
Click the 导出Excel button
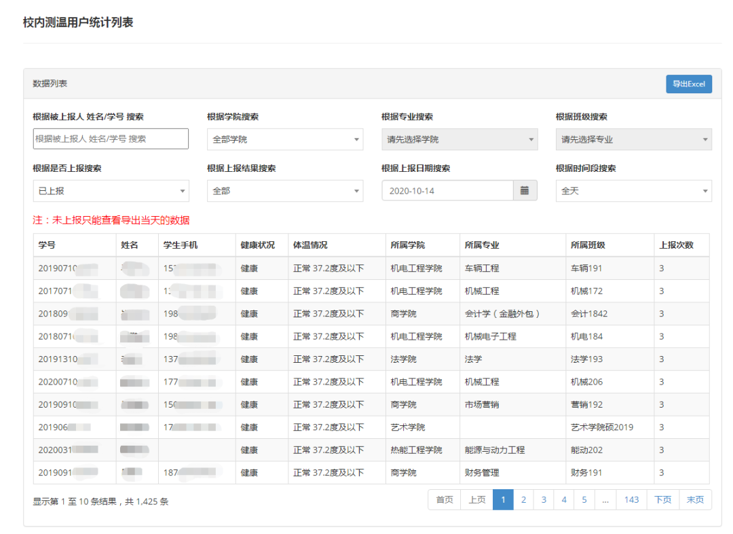click(x=689, y=84)
